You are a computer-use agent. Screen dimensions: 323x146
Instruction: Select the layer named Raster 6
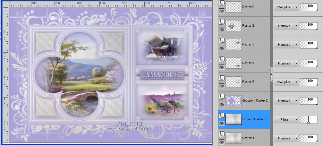248,7
